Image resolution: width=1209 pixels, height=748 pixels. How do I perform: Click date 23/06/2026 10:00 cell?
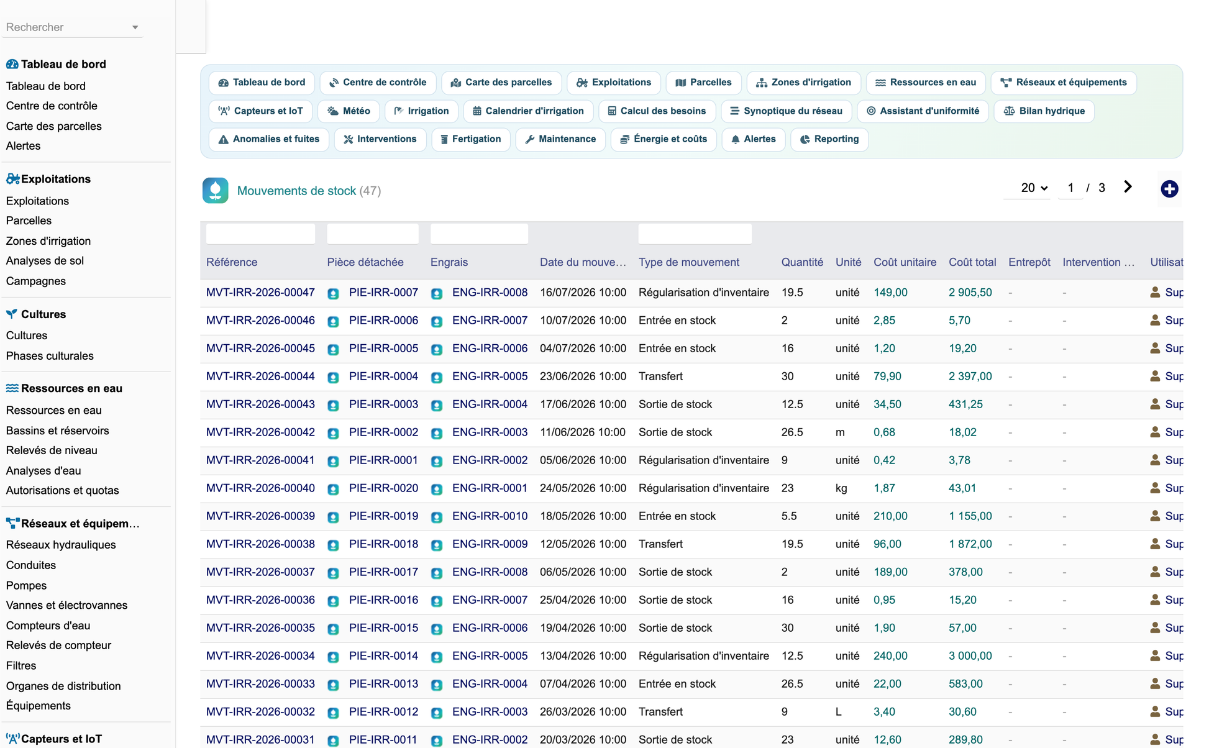(x=583, y=376)
